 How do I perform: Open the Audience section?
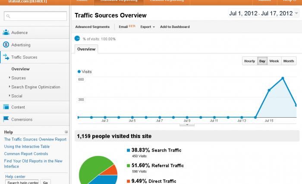click(x=35, y=32)
